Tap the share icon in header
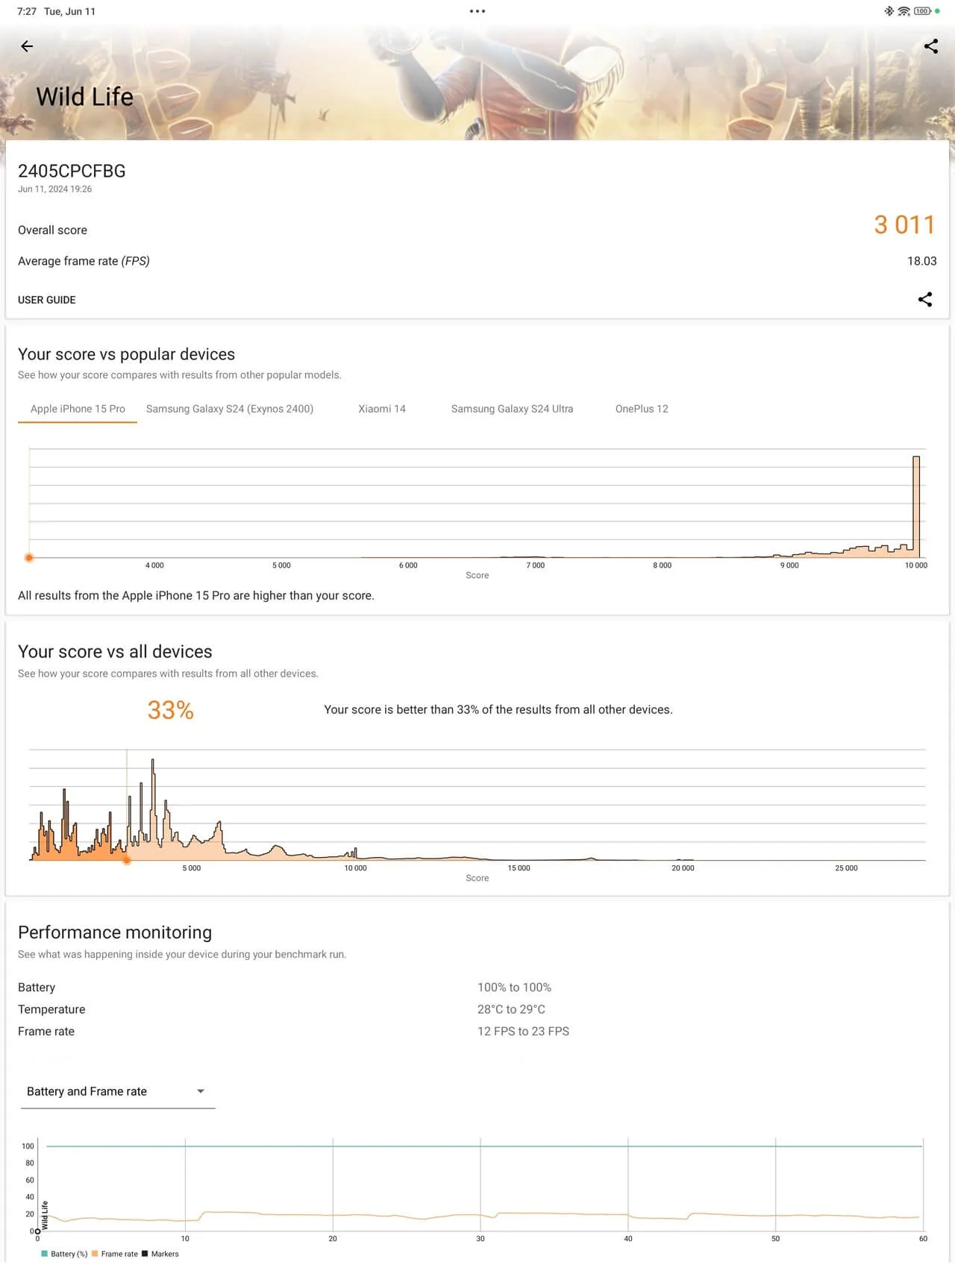The width and height of the screenshot is (955, 1274). (930, 46)
